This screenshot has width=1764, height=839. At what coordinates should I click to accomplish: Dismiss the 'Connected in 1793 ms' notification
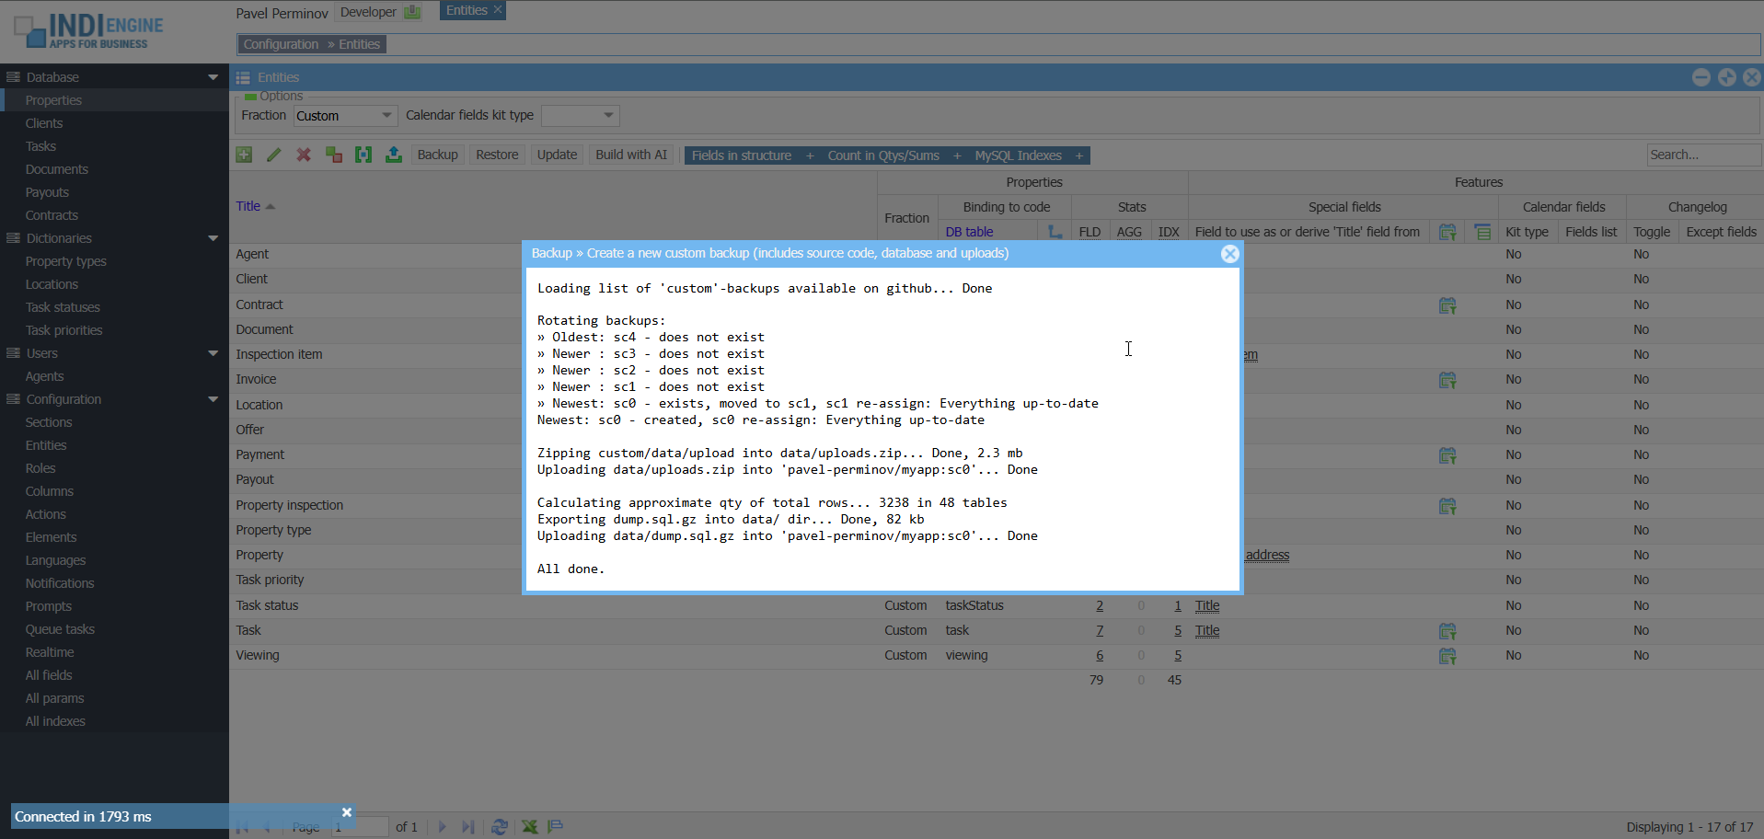[x=347, y=812]
